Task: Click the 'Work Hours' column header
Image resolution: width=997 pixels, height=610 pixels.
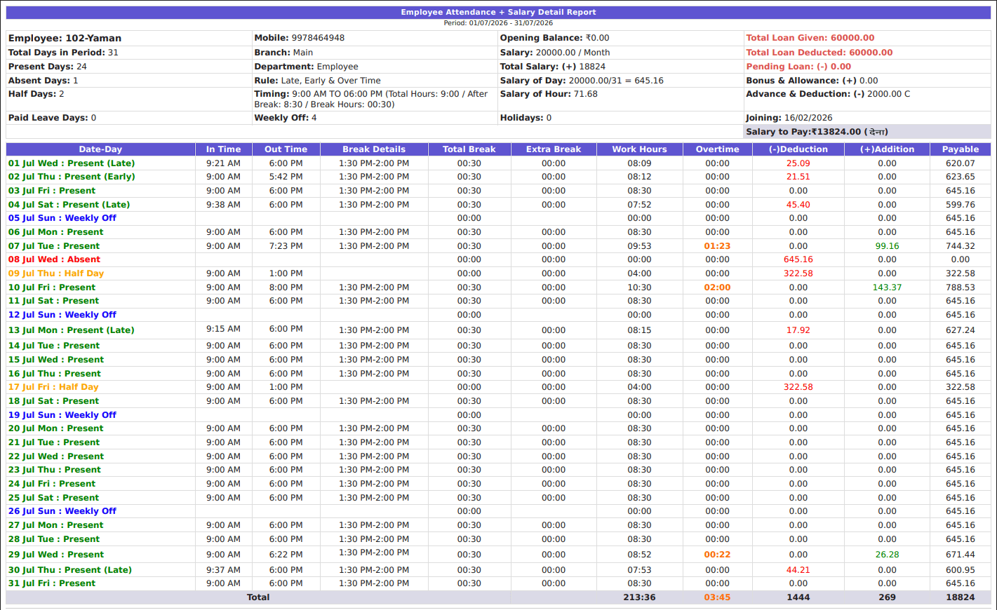Action: [639, 149]
